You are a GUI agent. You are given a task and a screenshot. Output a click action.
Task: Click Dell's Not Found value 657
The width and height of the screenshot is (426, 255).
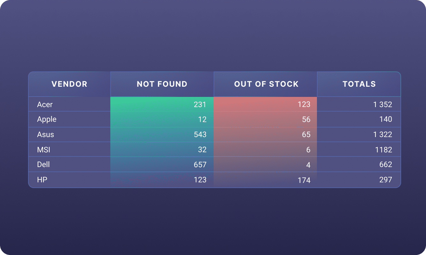point(200,165)
